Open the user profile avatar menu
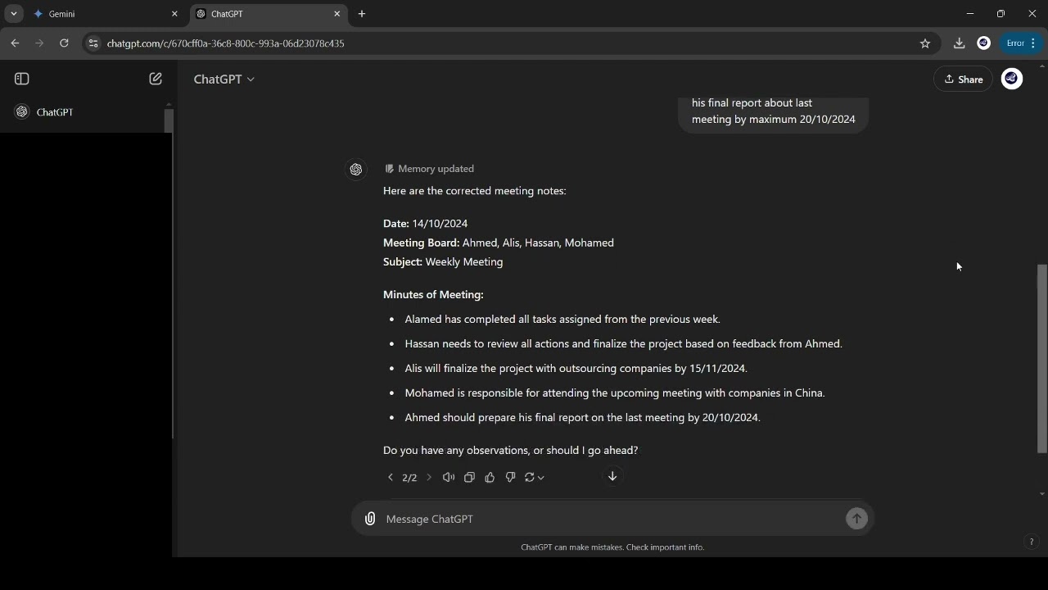The height and width of the screenshot is (590, 1048). 1012,79
